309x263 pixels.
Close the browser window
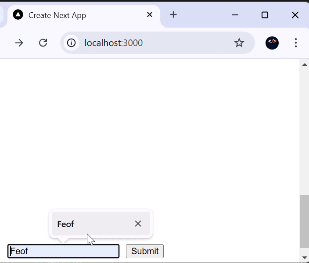pos(295,15)
